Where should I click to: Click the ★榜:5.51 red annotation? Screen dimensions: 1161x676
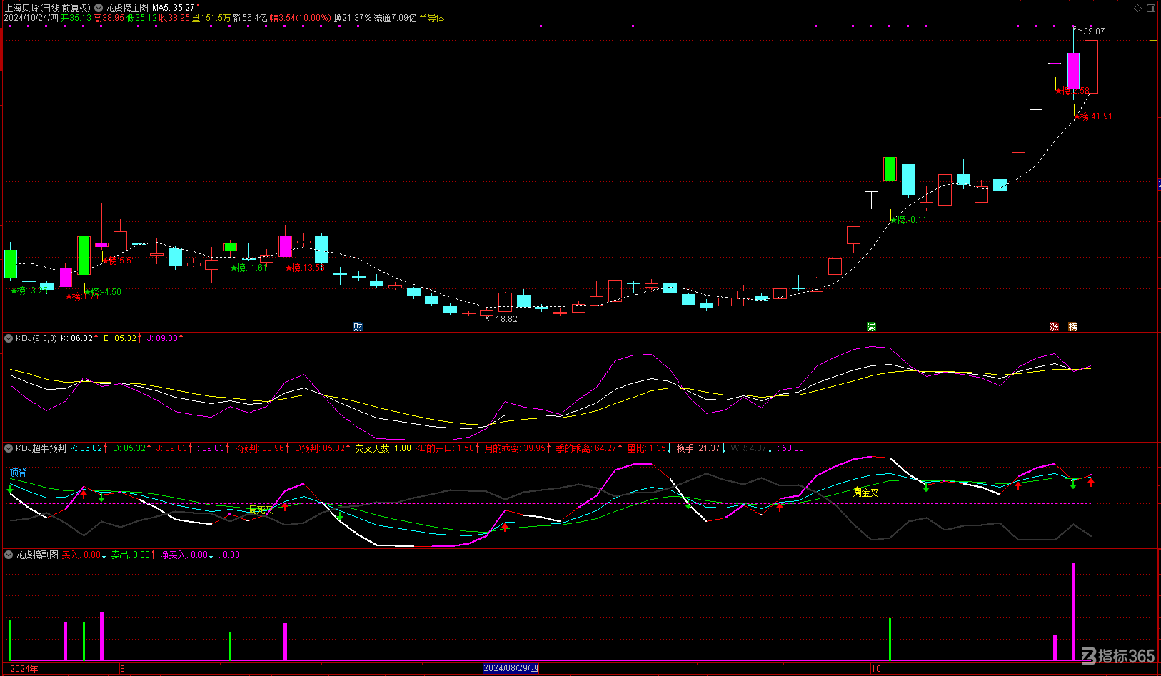pyautogui.click(x=119, y=261)
